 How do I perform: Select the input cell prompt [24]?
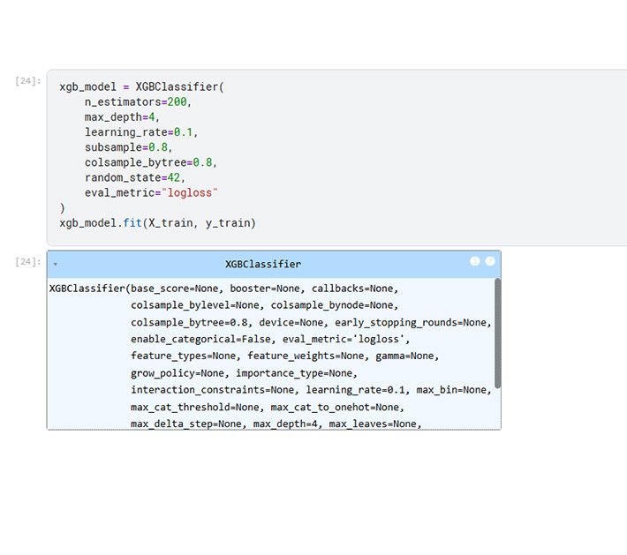click(x=27, y=81)
